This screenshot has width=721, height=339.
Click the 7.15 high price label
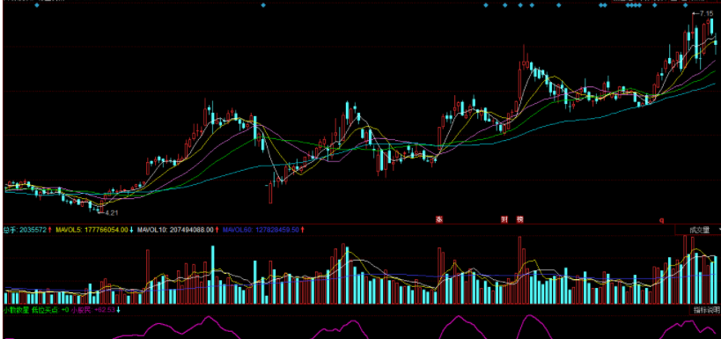click(x=706, y=14)
